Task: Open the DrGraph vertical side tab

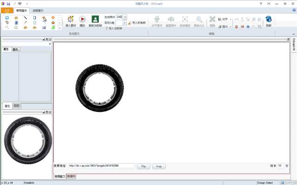Action: pyautogui.click(x=294, y=45)
